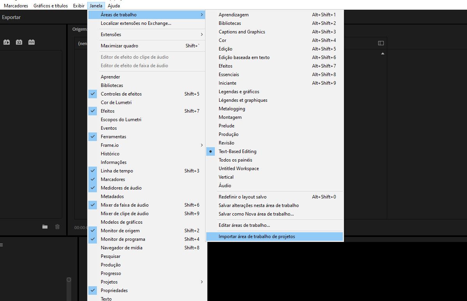Toggle Medidores de áudio panel
467x301 pixels.
[x=146, y=188]
